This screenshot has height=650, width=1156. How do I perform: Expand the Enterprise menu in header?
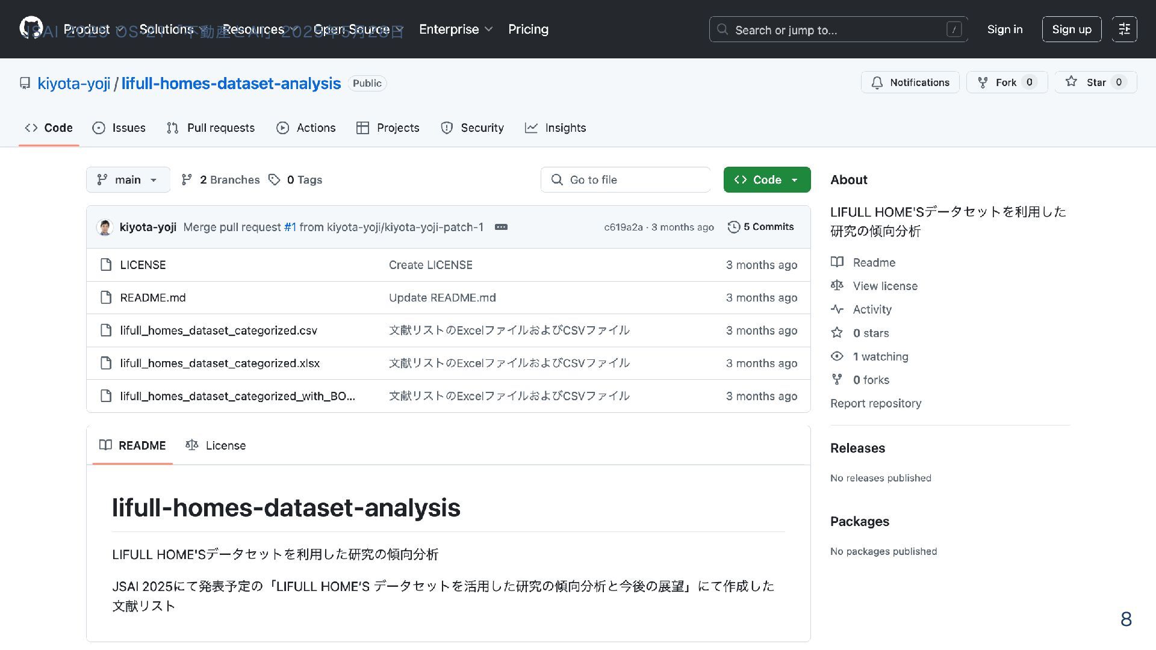click(455, 29)
